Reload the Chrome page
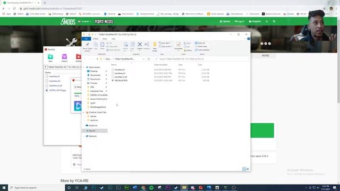340x191 pixels. click(x=14, y=8)
